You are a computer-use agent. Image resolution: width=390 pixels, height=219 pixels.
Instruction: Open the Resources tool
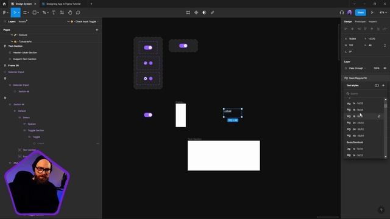click(62, 12)
